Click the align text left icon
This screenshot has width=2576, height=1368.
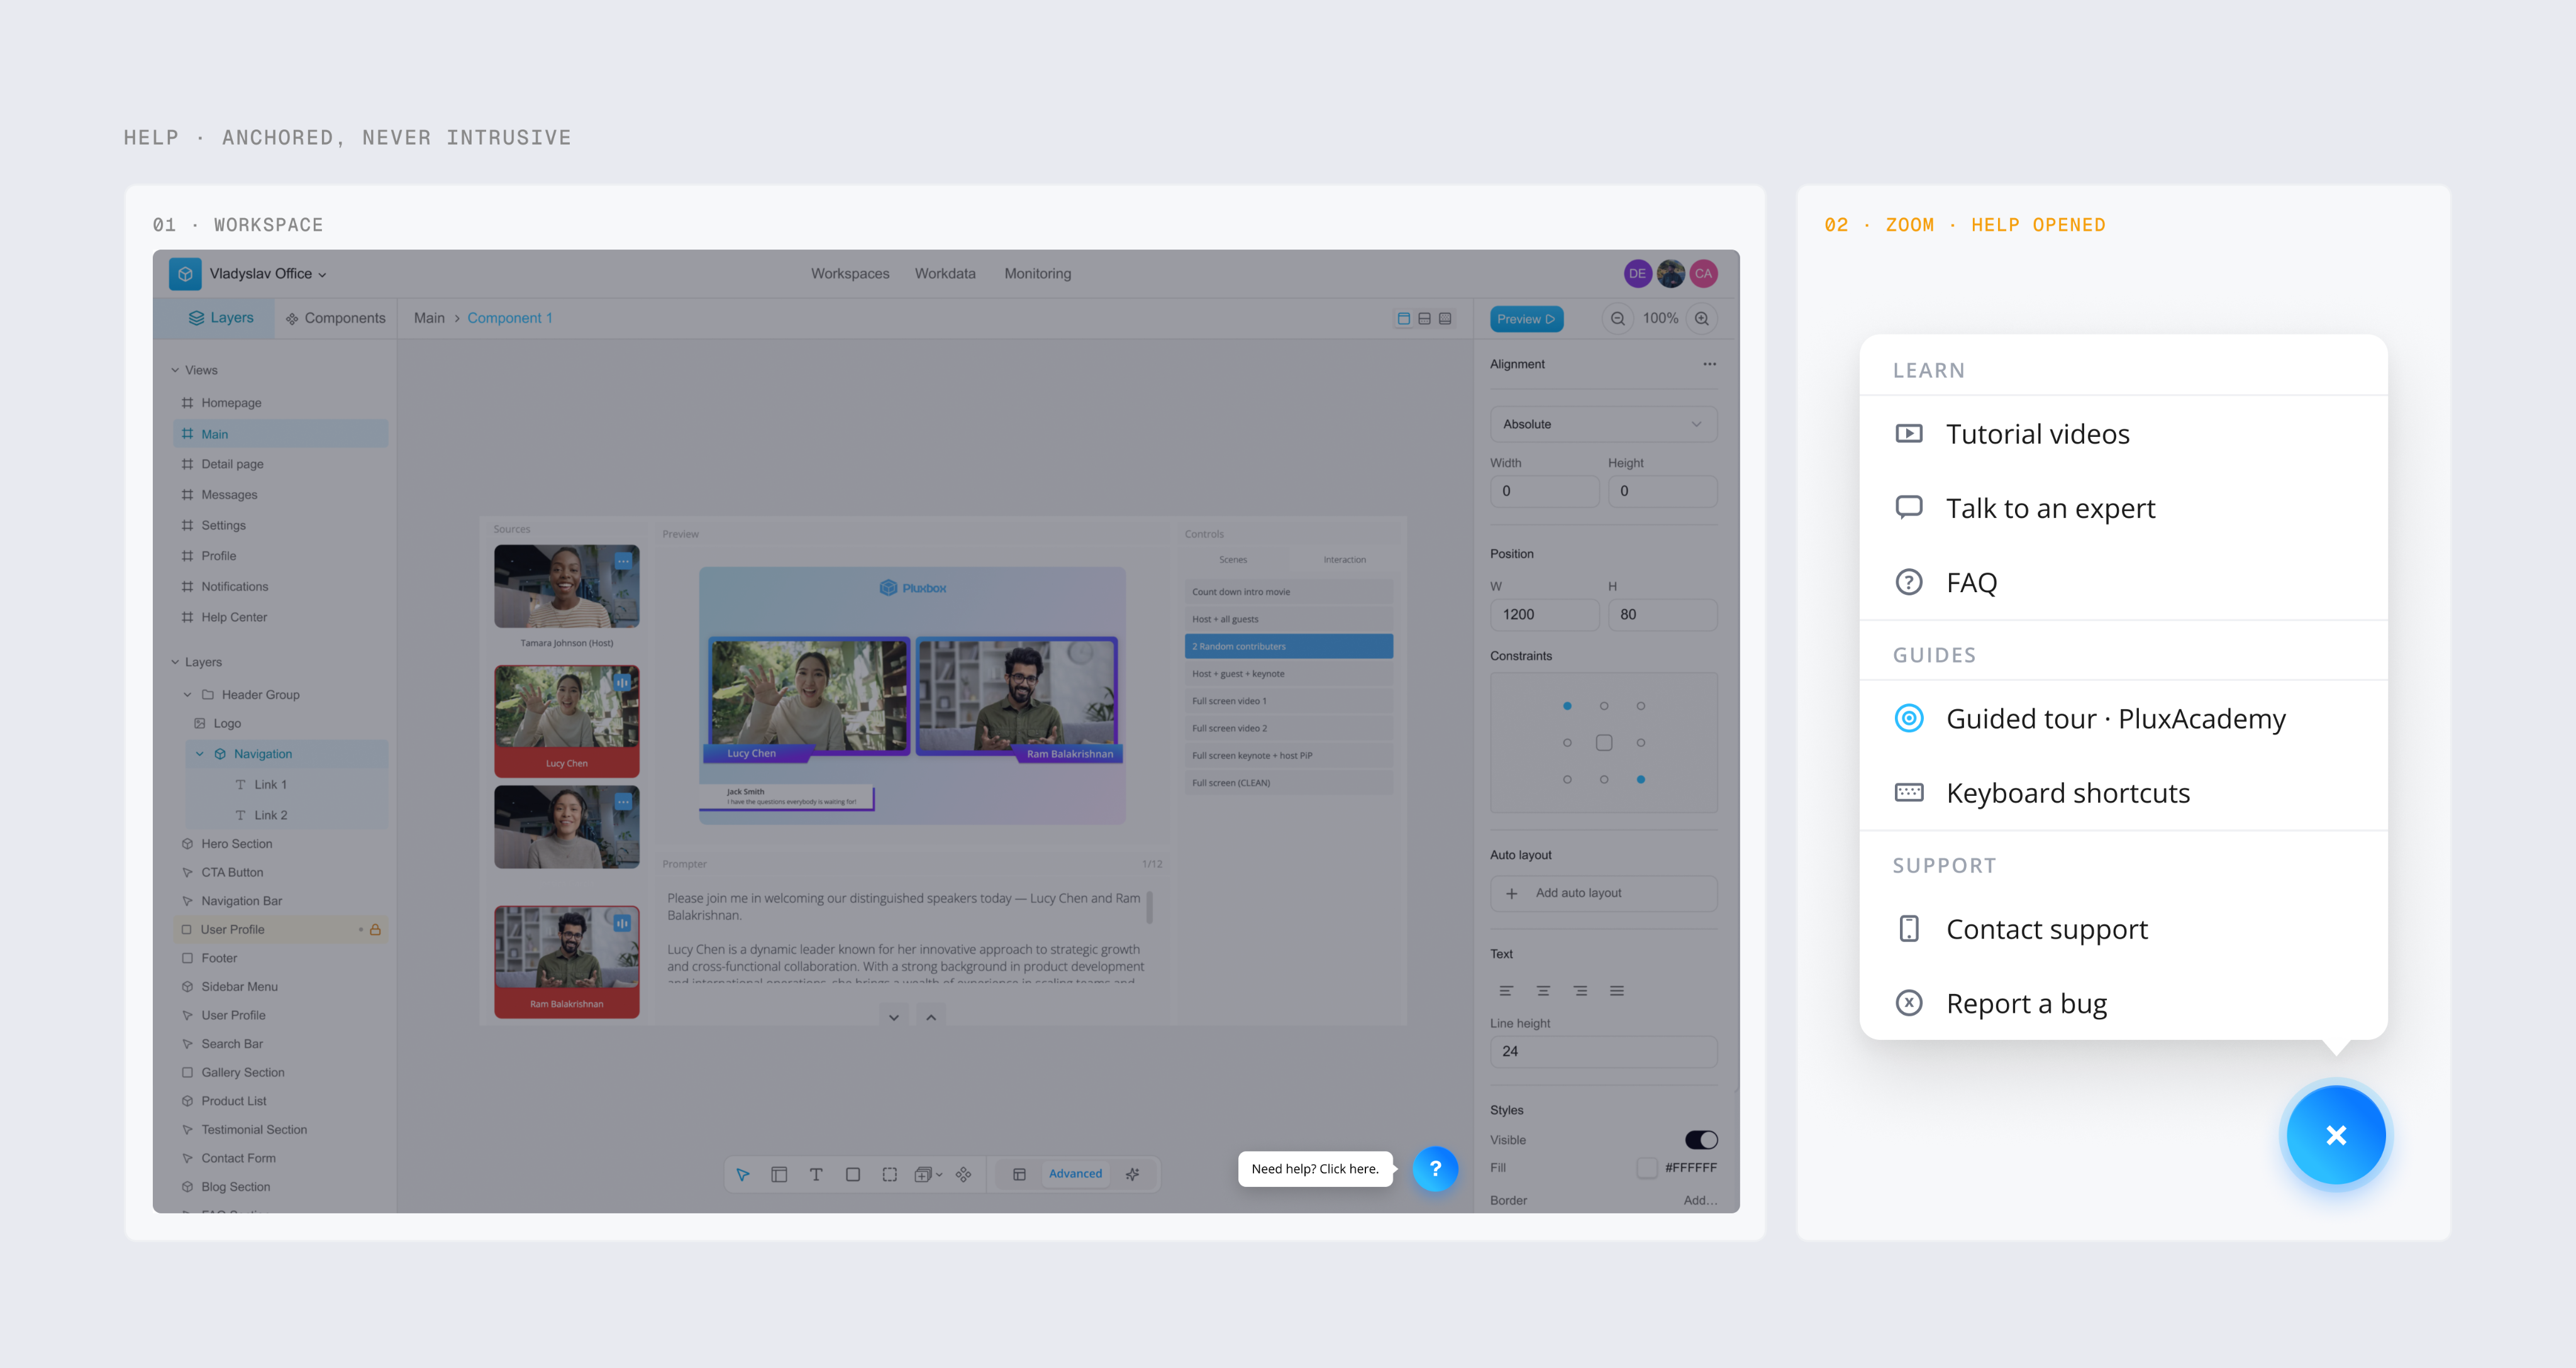pos(1506,991)
